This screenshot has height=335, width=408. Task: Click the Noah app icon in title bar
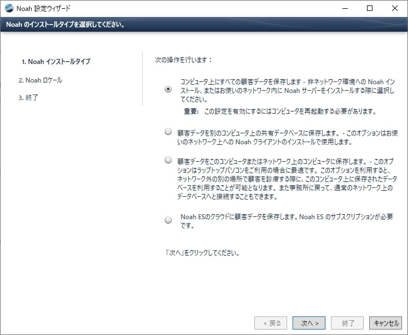[9, 8]
